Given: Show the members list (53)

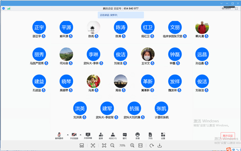Looking at the screenshot, I should [x=113, y=136].
